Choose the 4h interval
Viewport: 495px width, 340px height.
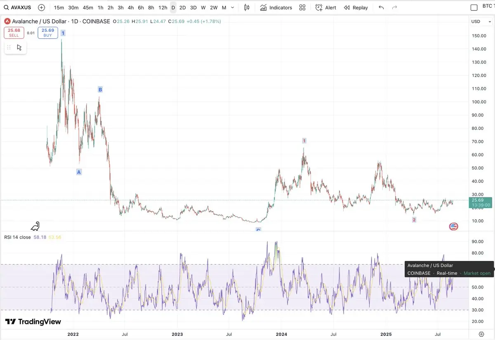pos(131,7)
